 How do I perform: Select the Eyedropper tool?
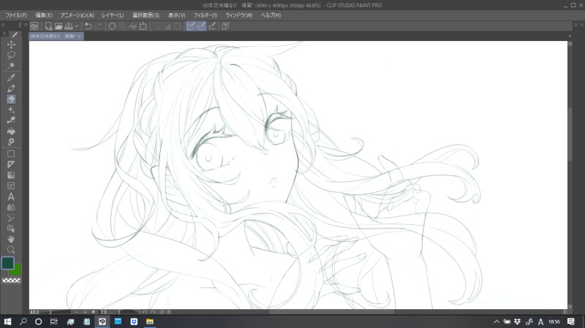point(11,77)
